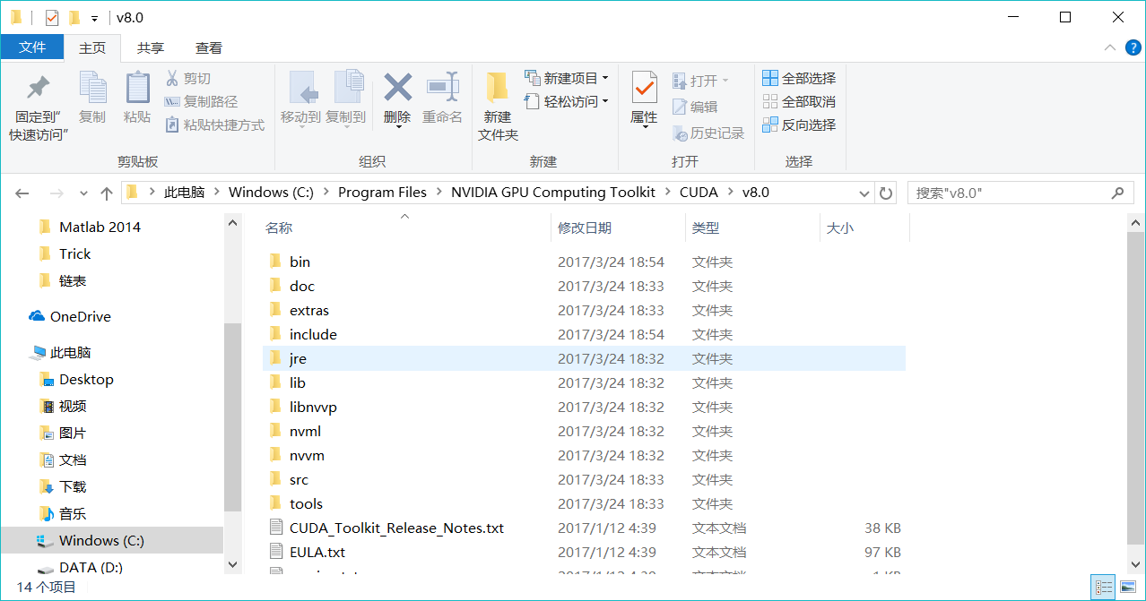The image size is (1146, 601).
Task: Click the Copy icon in ribbon
Action: coord(92,87)
